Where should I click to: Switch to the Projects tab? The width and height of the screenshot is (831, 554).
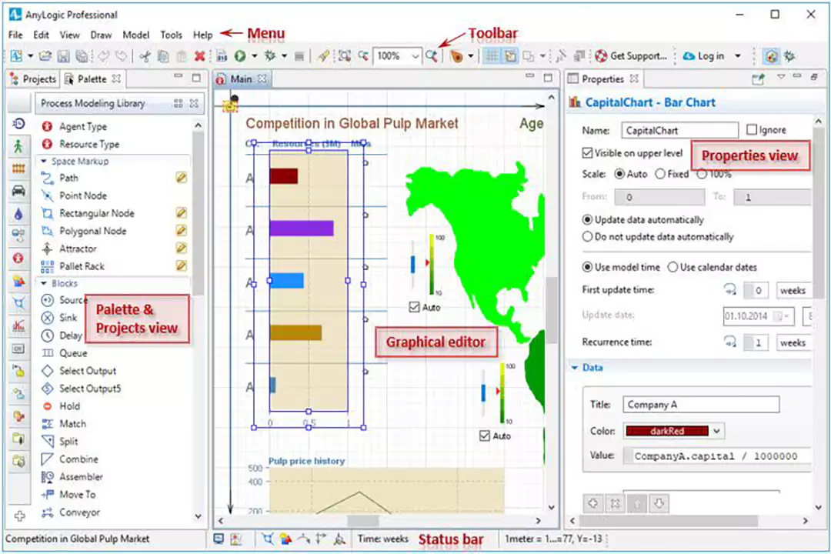(x=33, y=79)
